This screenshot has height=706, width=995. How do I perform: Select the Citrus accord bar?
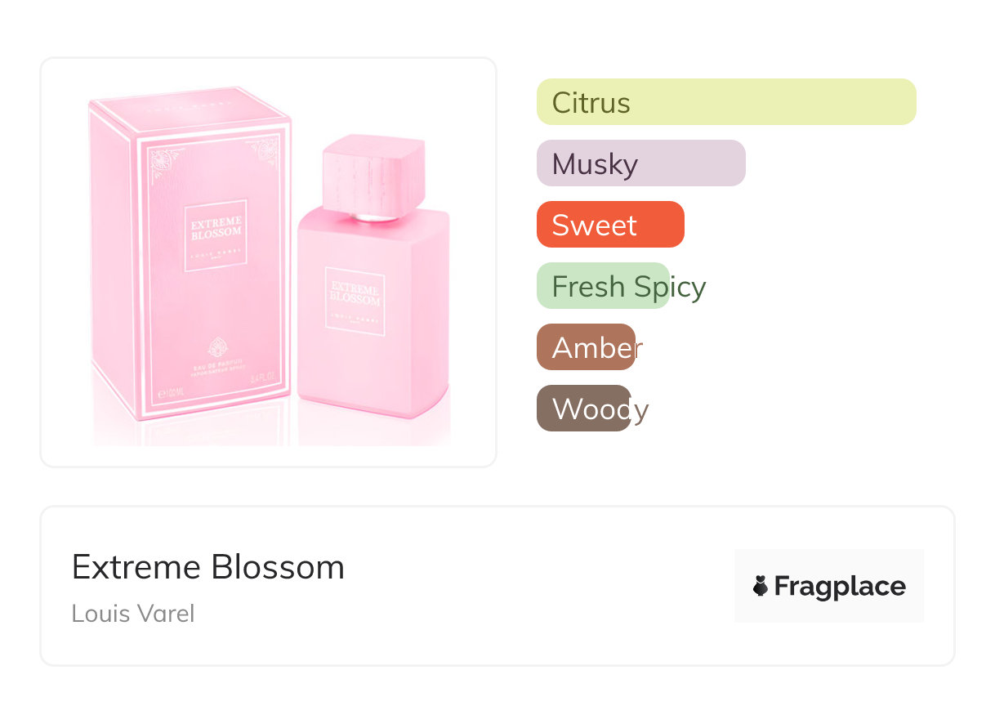pos(725,102)
